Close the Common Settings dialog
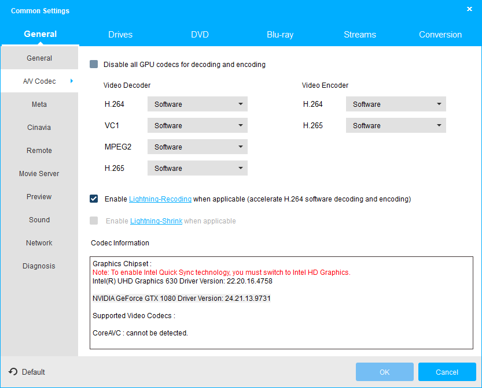The height and width of the screenshot is (388, 482). point(469,9)
